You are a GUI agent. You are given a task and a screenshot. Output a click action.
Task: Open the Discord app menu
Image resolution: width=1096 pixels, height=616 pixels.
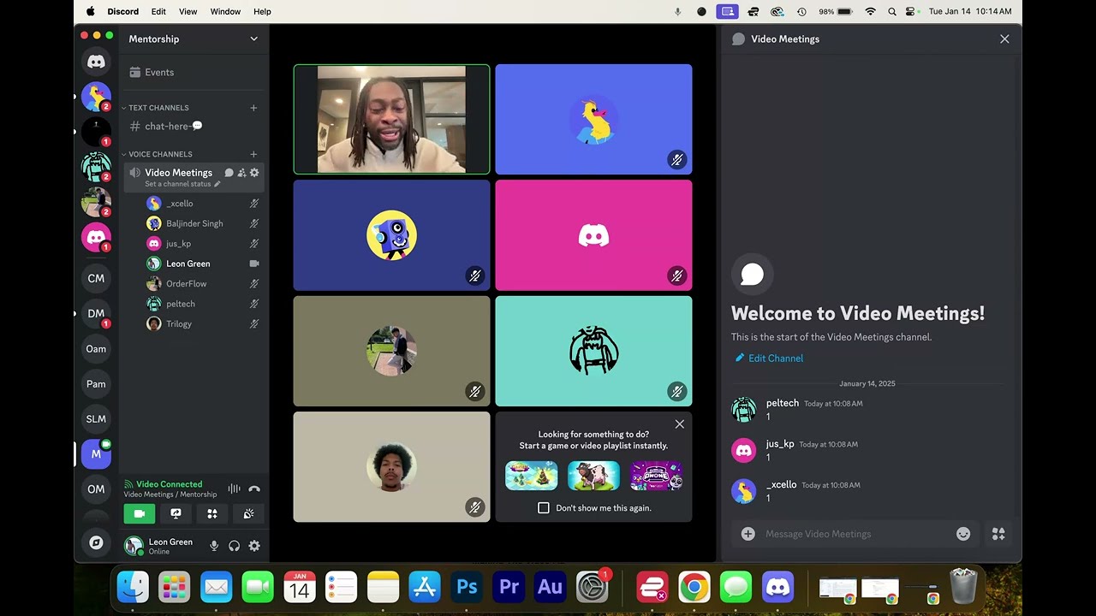pos(123,11)
